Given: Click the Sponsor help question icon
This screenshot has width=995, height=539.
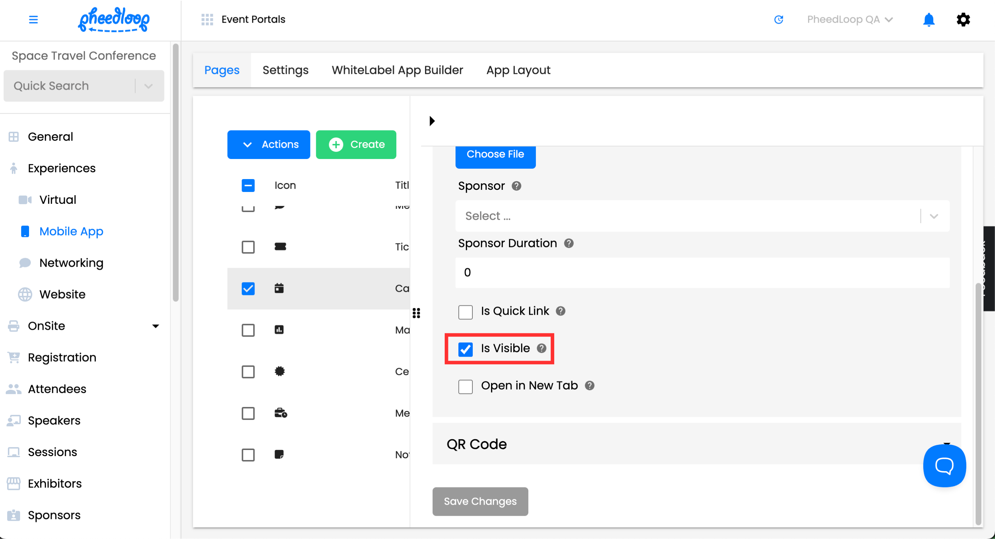Looking at the screenshot, I should [516, 186].
